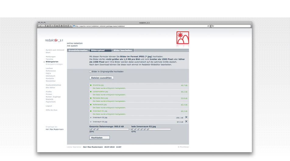Enable 'Bilder in Originalgröße hochladen' checkbox
This screenshot has height=161, width=290.
(90, 72)
